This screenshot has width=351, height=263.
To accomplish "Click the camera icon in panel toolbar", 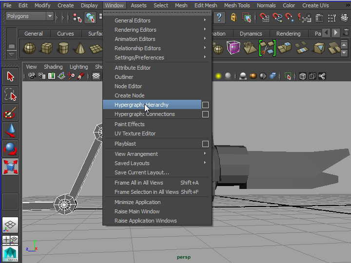I will 32,76.
